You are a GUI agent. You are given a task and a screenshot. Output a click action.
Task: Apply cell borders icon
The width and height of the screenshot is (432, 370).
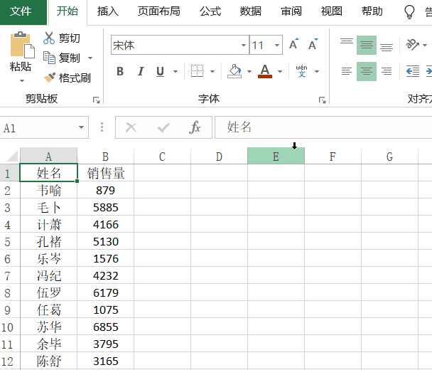(x=198, y=71)
